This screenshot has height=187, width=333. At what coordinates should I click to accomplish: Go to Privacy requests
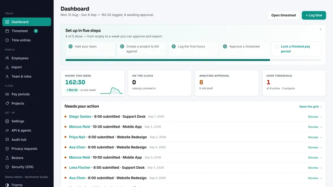point(27,149)
